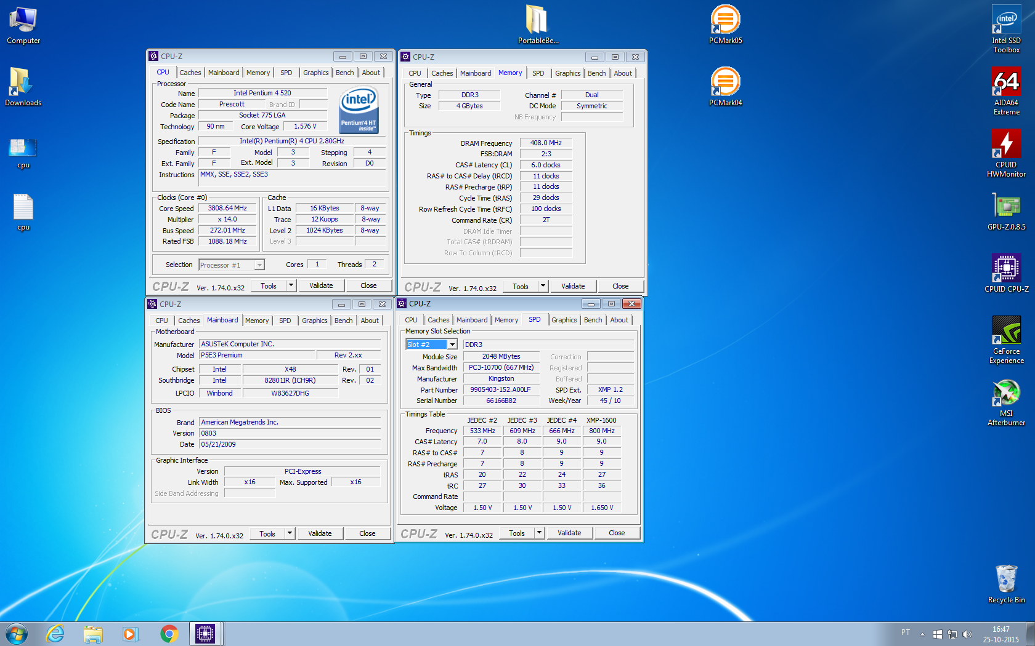This screenshot has height=646, width=1035.
Task: Open the Recycle Bin
Action: (1006, 584)
